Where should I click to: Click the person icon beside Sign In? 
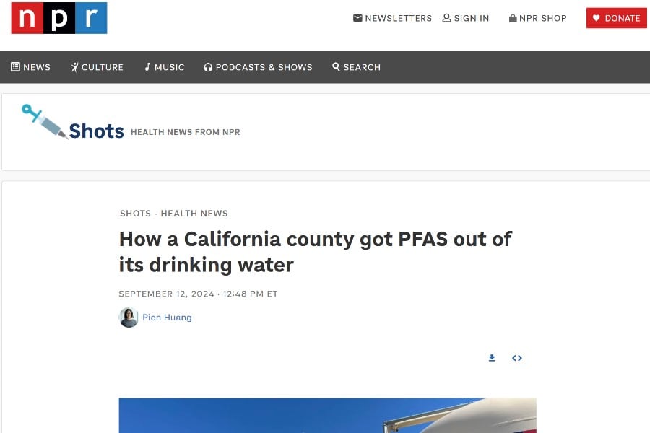(x=446, y=18)
